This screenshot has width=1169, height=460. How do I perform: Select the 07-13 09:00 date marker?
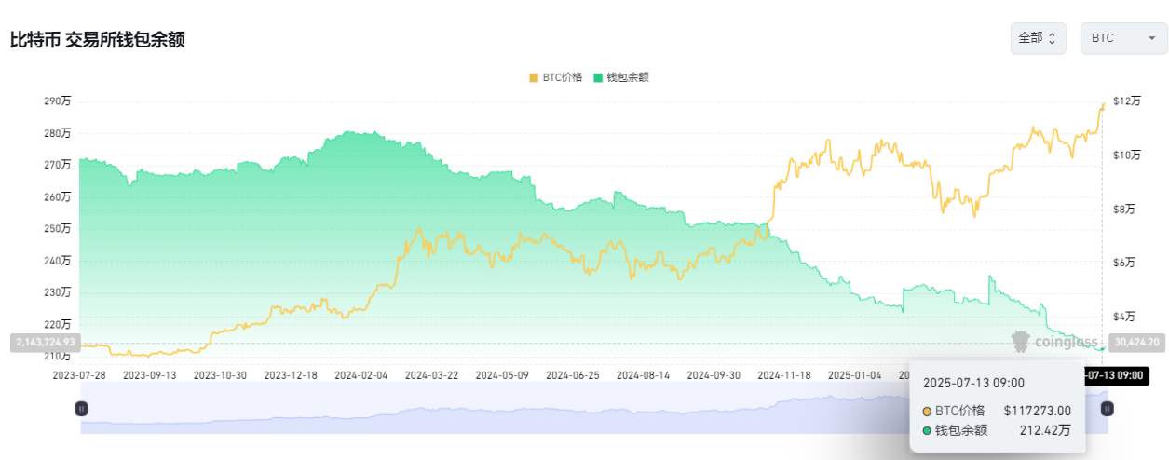click(1118, 375)
